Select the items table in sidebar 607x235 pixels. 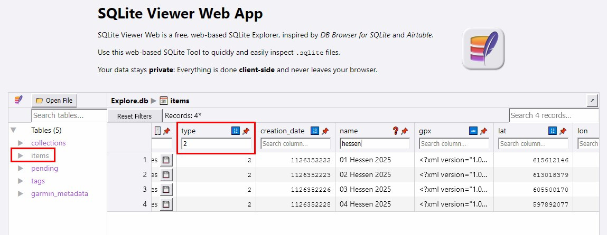coord(40,156)
